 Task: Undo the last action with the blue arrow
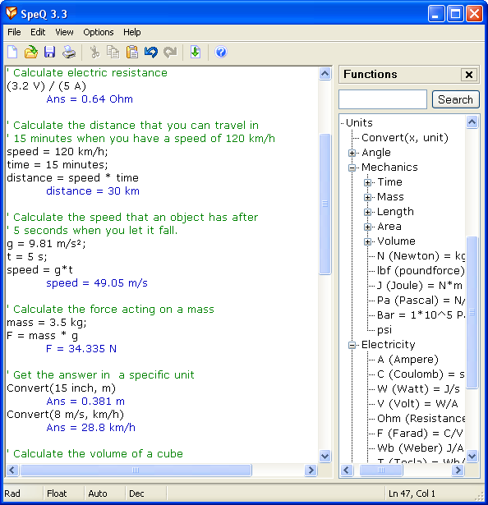point(151,53)
